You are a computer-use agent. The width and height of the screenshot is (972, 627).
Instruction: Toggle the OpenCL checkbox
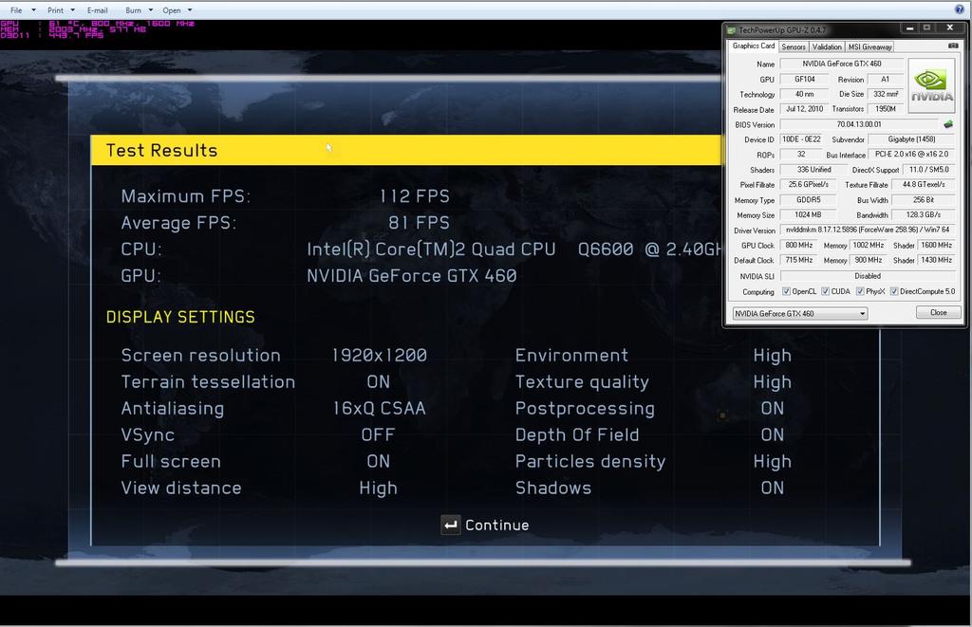point(786,291)
